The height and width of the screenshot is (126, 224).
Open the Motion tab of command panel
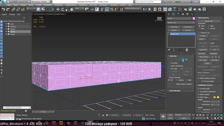[183, 14]
